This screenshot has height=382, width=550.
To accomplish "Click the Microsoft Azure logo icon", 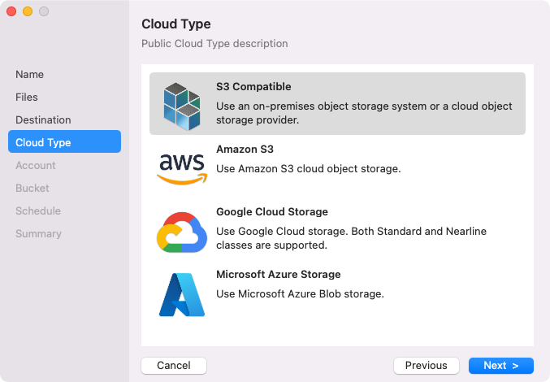I will (x=181, y=294).
